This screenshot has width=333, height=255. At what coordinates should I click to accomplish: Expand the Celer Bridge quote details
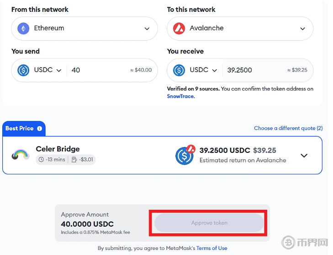click(x=304, y=156)
